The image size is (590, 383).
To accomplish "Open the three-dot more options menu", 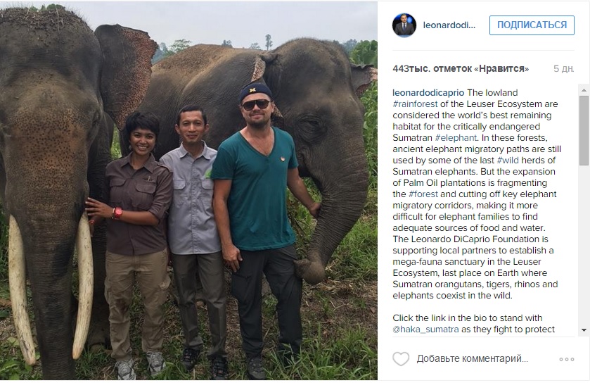I will [567, 359].
